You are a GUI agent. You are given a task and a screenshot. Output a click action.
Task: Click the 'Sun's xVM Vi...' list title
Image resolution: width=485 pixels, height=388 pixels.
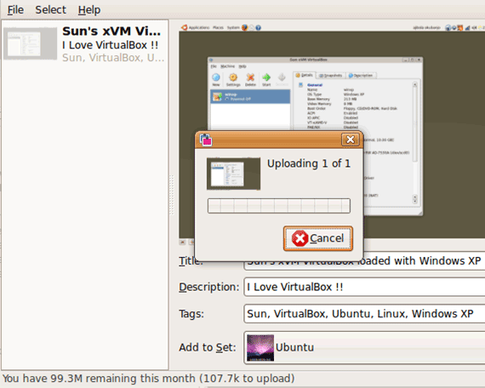coord(111,31)
